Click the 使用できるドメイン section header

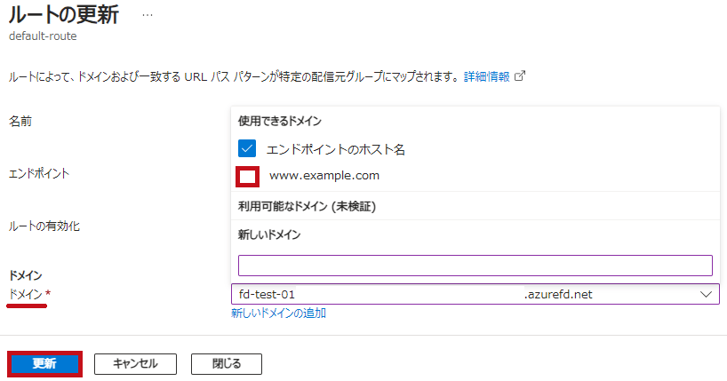click(x=280, y=121)
